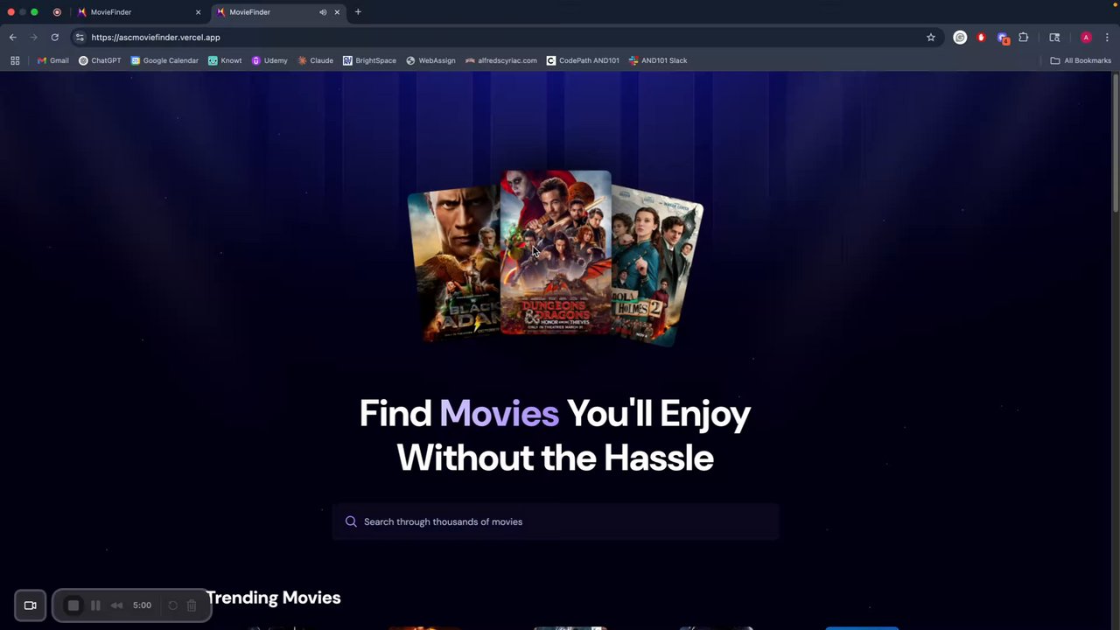
Task: Open the Udemy bookmark
Action: tap(269, 60)
